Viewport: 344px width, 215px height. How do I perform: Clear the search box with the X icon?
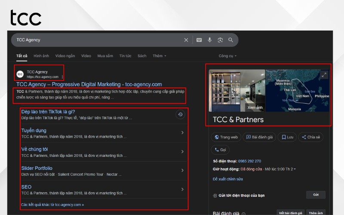(x=186, y=40)
